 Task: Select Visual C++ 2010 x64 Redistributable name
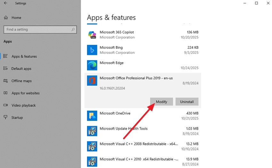(x=139, y=159)
